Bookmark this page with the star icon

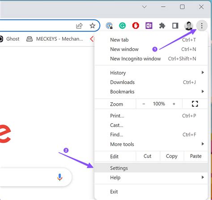(93, 26)
